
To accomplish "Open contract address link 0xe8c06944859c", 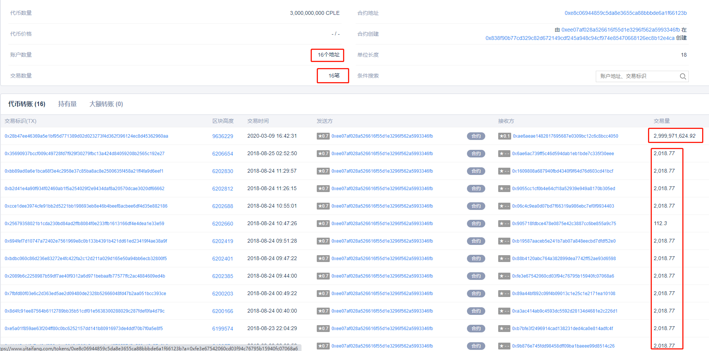I will 626,13.
